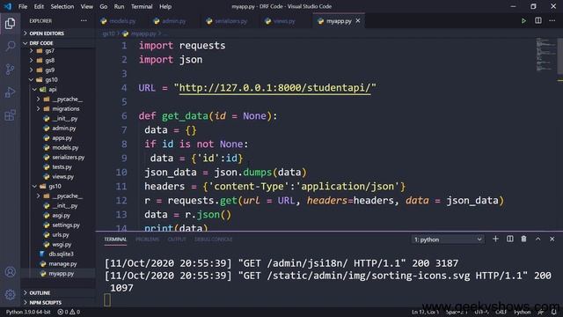Select the TERMINAL panel tab
The image size is (563, 317).
[115, 240]
